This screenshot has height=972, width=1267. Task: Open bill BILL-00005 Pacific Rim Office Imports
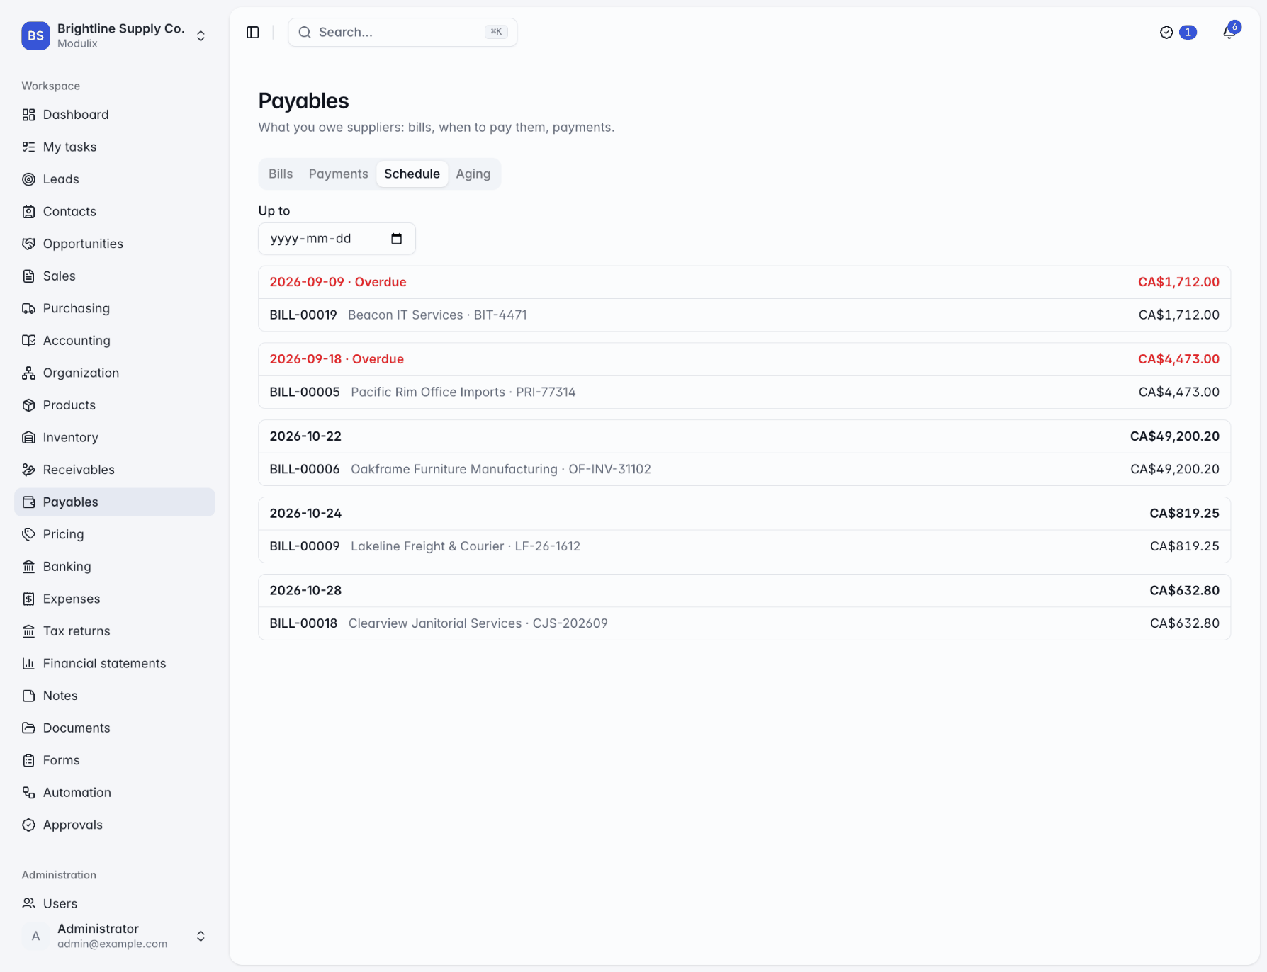(744, 392)
